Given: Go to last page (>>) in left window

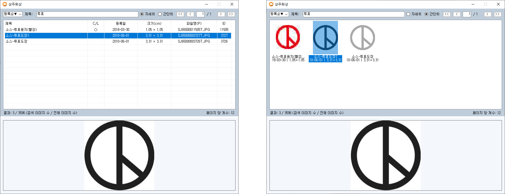Looking at the screenshot, I should pos(231,14).
